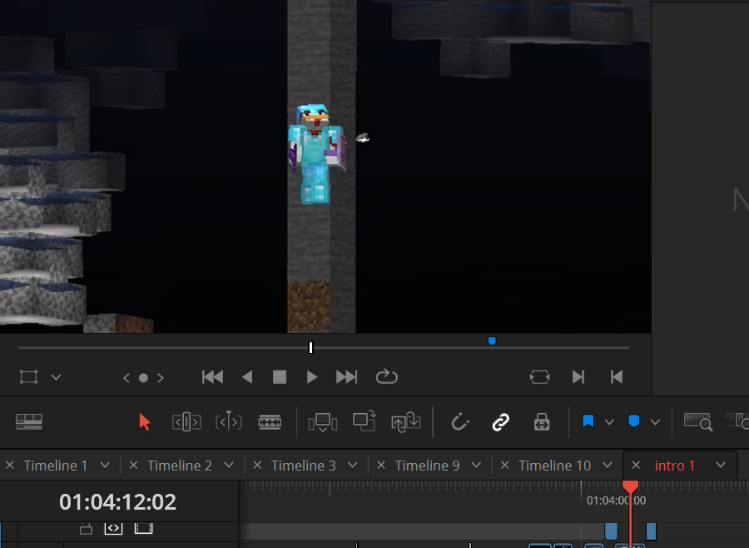
Task: Go to the next clip
Action: pos(578,377)
